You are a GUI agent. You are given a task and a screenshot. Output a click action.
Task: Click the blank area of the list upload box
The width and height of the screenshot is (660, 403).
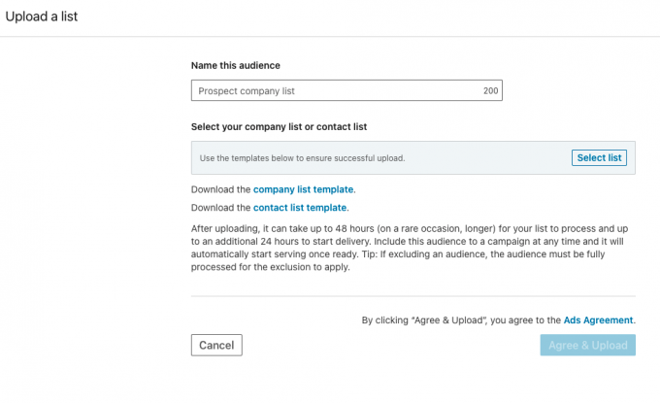click(x=485, y=158)
